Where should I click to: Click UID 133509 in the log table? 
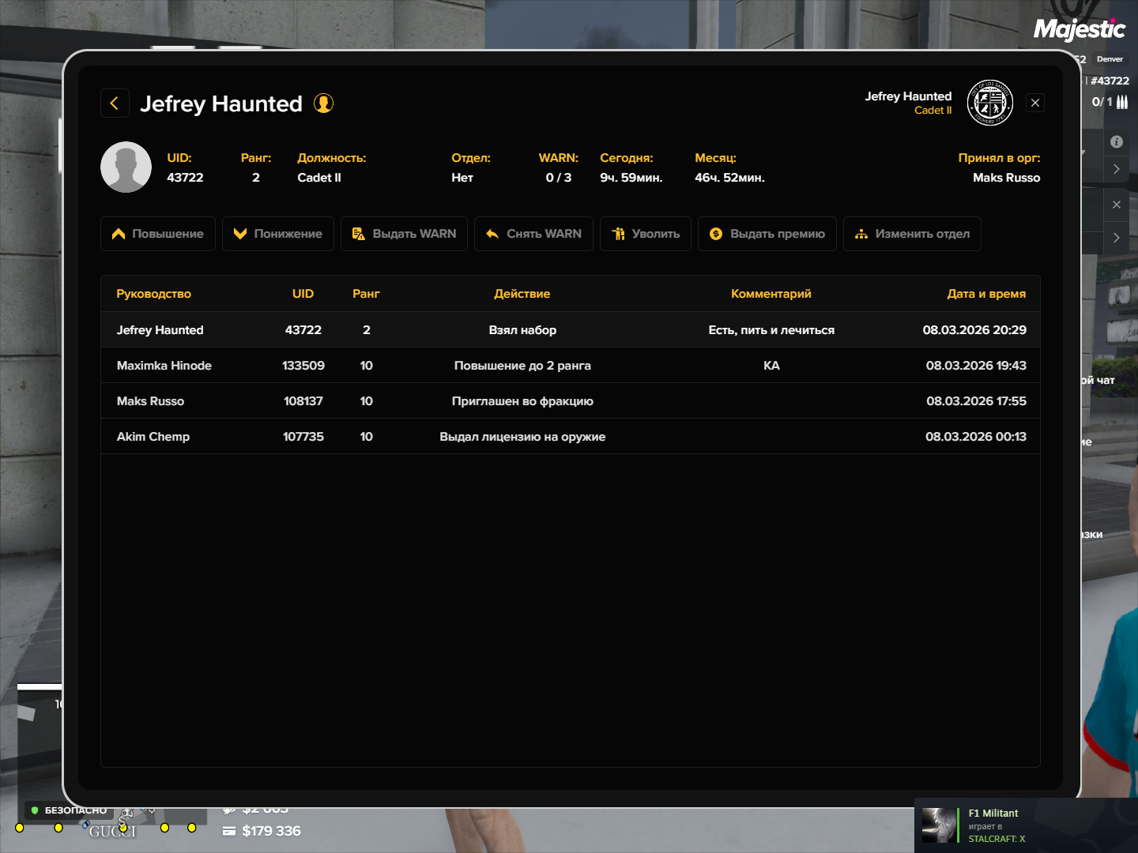(x=303, y=366)
